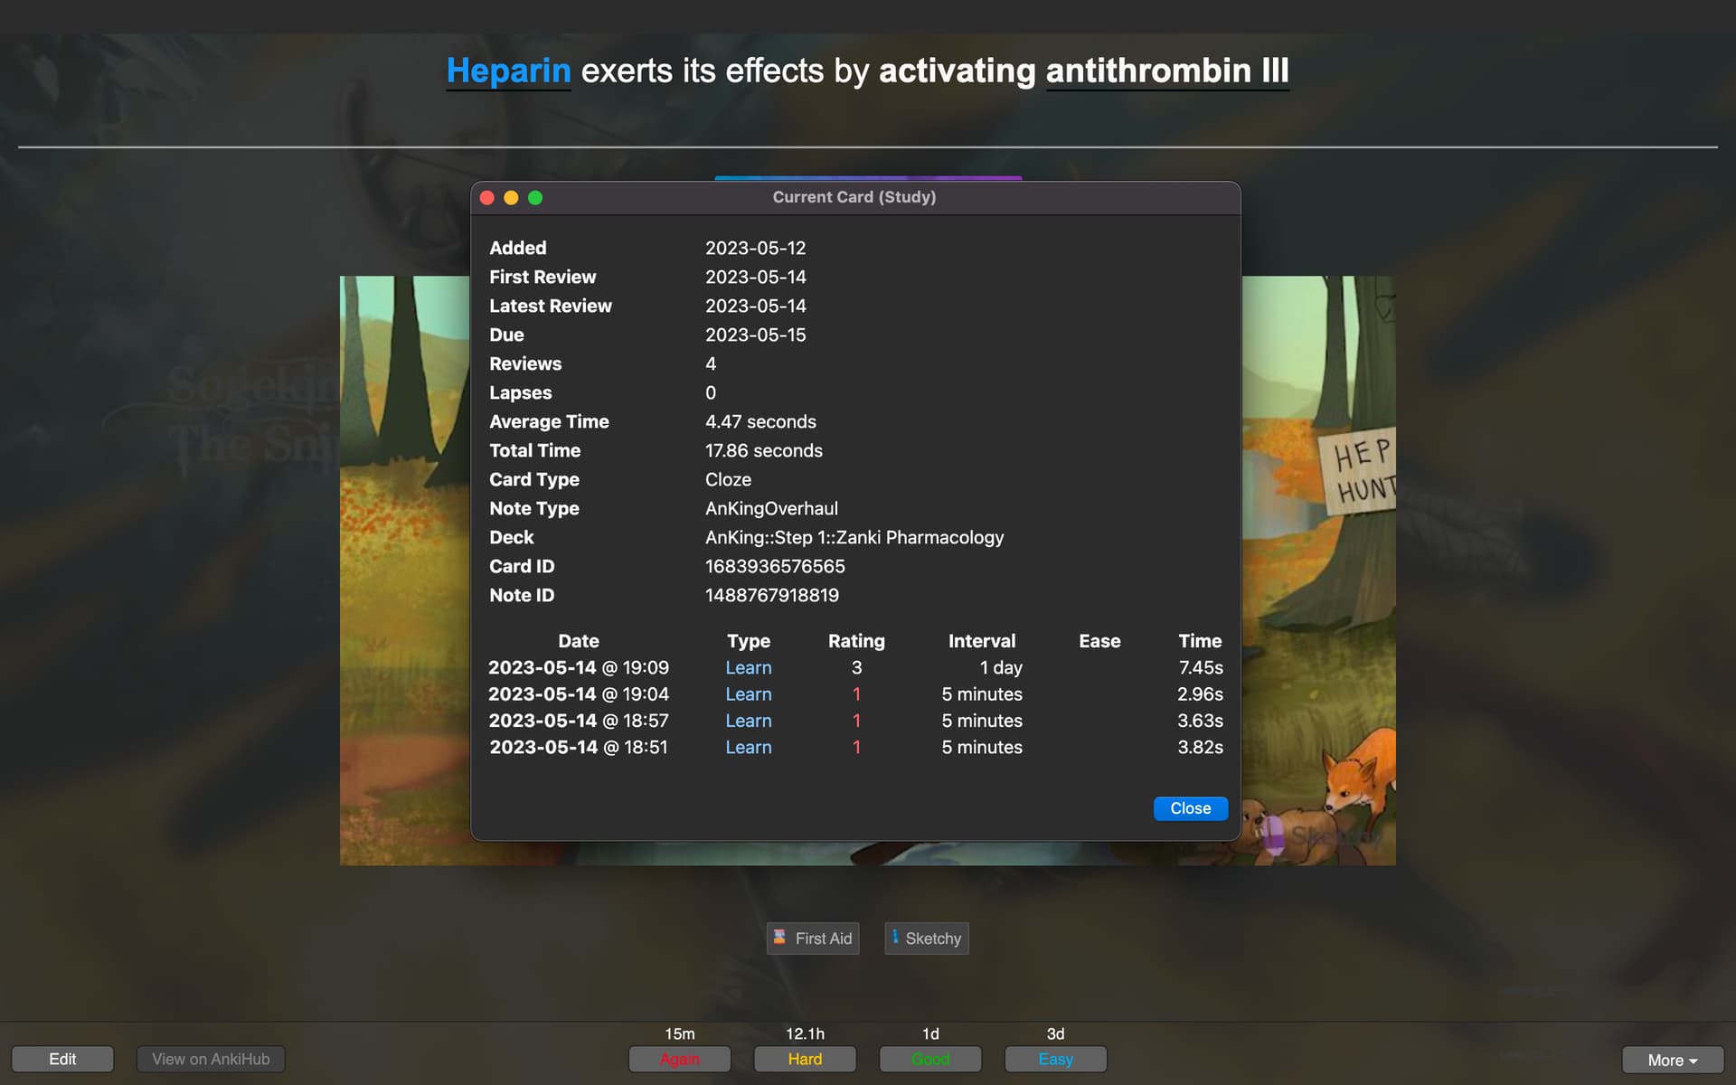
Task: Open the Sketchy hint button
Action: point(926,939)
